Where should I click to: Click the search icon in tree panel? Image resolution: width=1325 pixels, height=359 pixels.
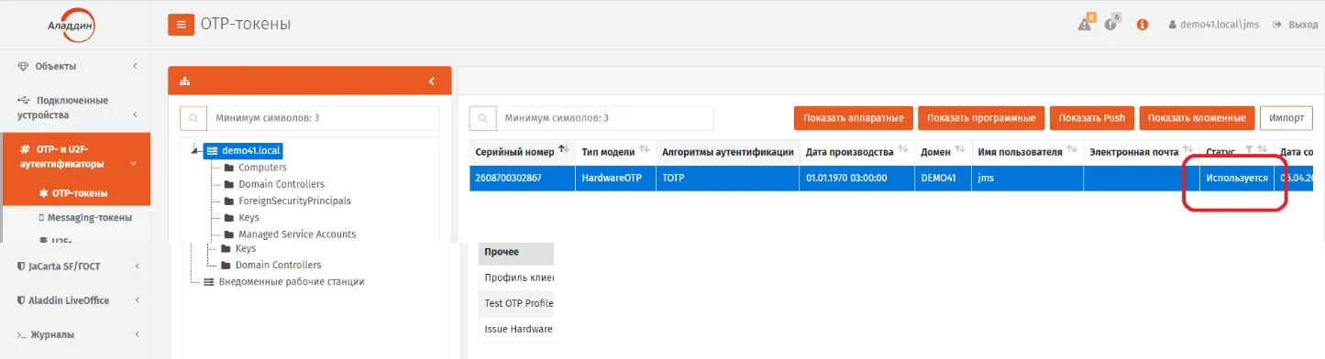pos(193,118)
